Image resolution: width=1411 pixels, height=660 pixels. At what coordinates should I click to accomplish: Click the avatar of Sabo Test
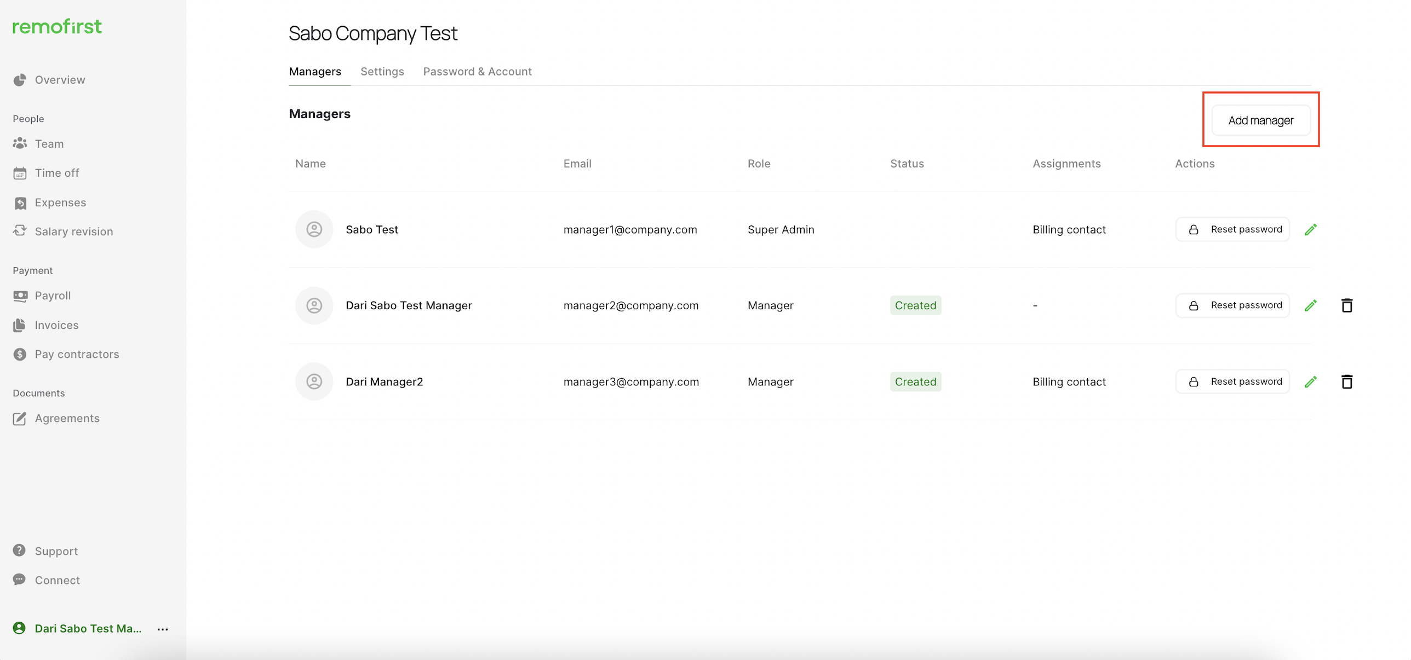pyautogui.click(x=314, y=229)
